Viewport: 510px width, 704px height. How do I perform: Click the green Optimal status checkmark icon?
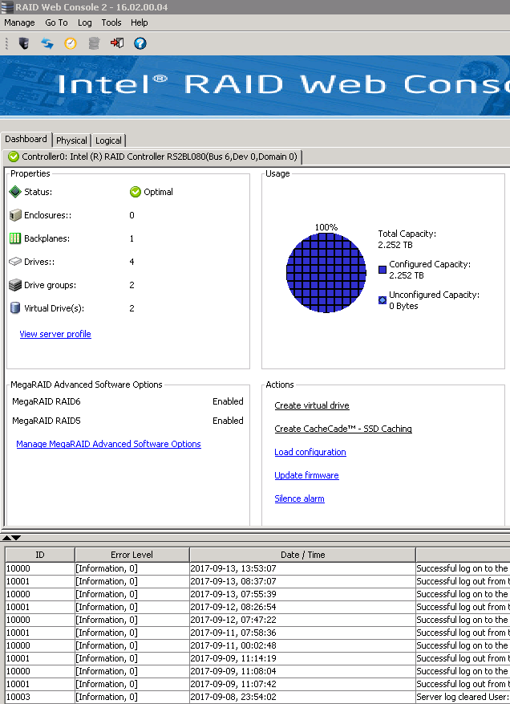click(x=136, y=192)
